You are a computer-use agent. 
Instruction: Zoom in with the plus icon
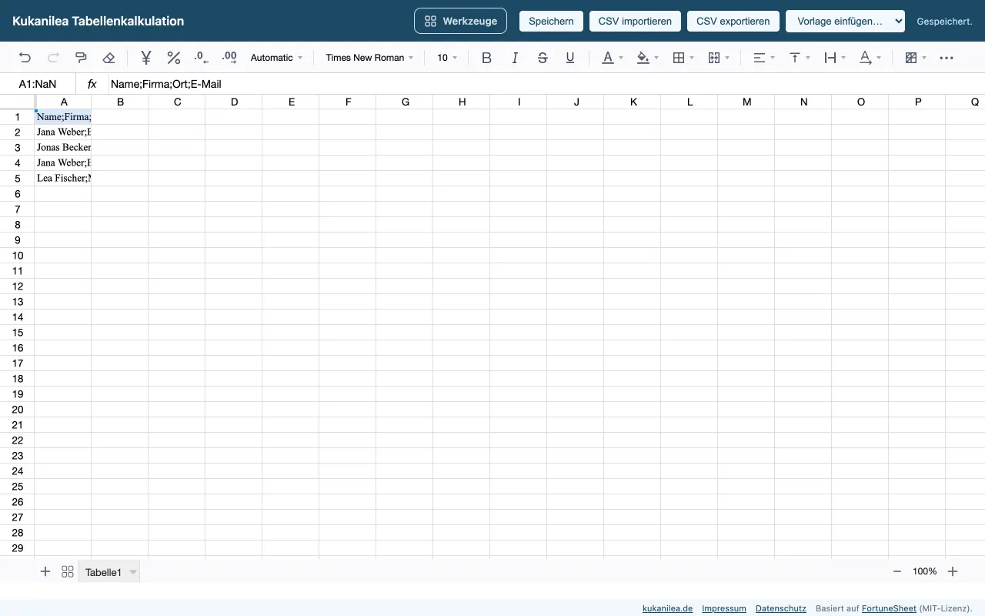[x=953, y=571]
